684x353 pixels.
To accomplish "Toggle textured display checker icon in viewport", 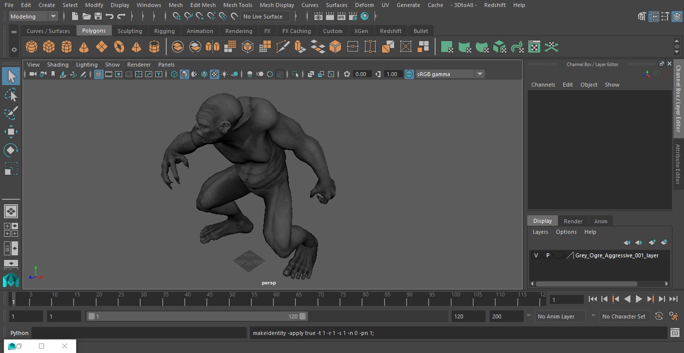I will 214,74.
